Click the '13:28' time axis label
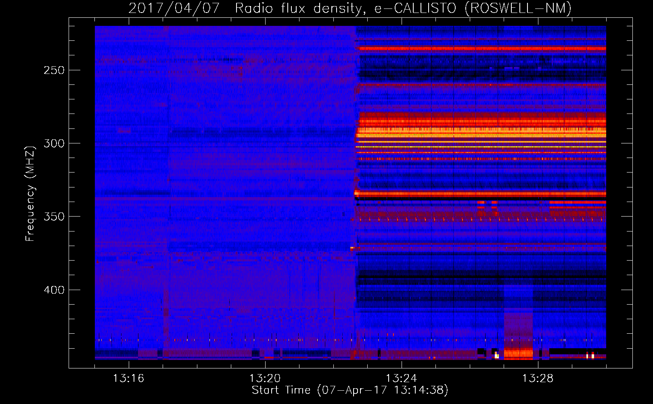 click(x=538, y=379)
